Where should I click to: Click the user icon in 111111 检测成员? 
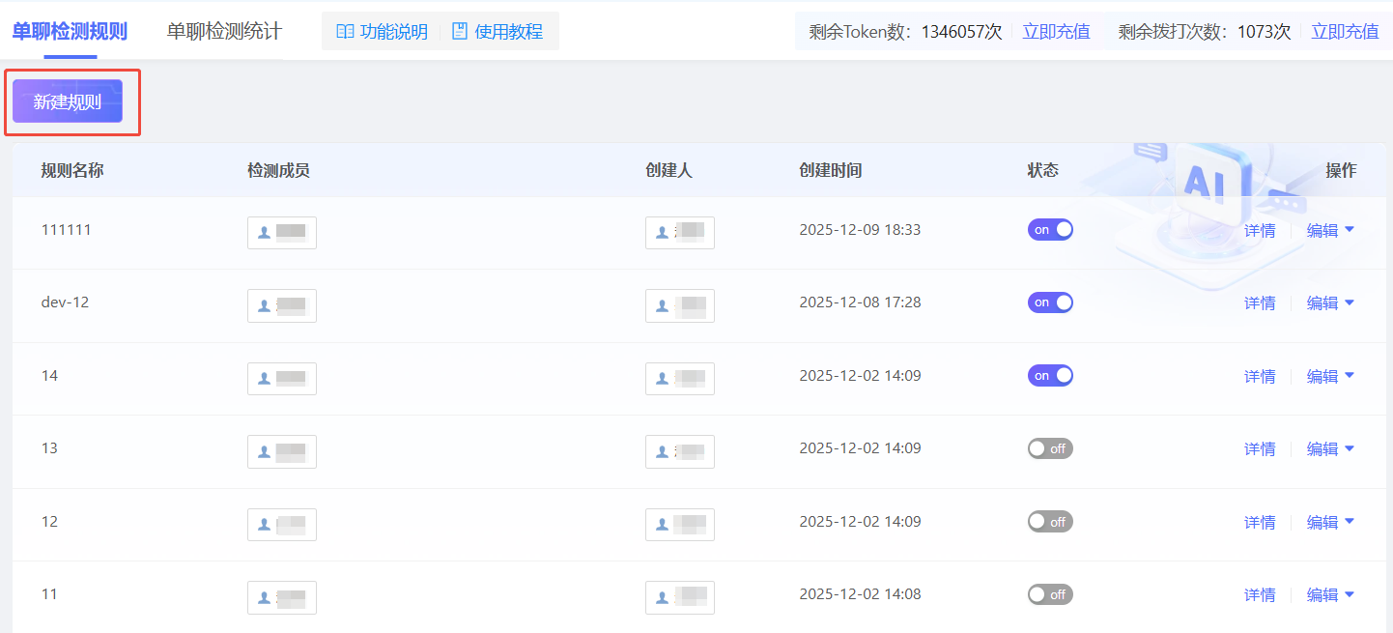tap(264, 233)
